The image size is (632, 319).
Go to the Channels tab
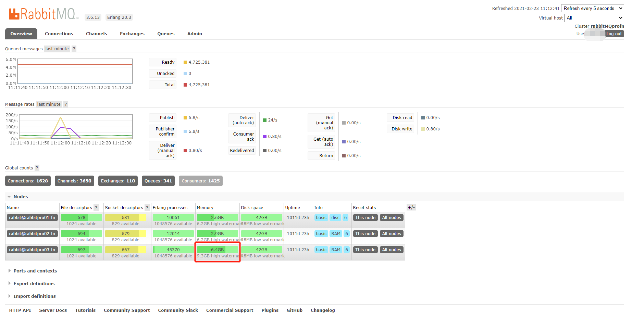97,34
